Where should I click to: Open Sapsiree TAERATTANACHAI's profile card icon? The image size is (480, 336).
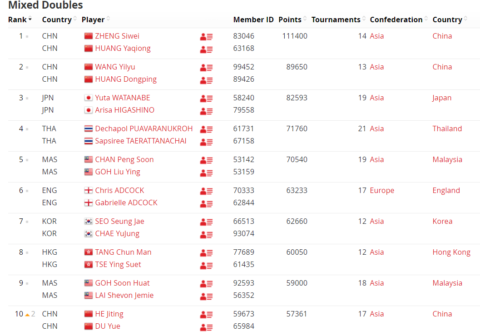point(206,142)
